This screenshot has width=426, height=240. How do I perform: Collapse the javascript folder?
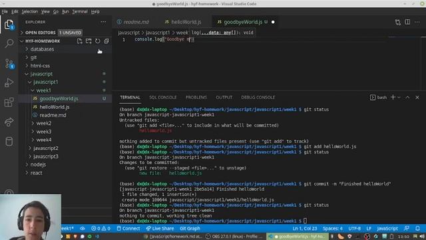coord(41,74)
